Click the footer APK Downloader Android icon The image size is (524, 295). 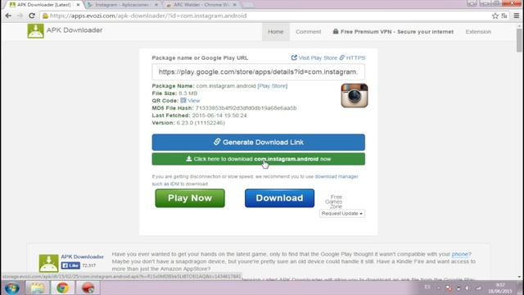click(49, 263)
